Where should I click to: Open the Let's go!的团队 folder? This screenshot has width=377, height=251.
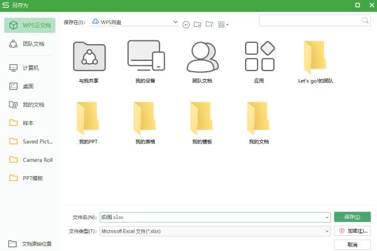click(315, 62)
